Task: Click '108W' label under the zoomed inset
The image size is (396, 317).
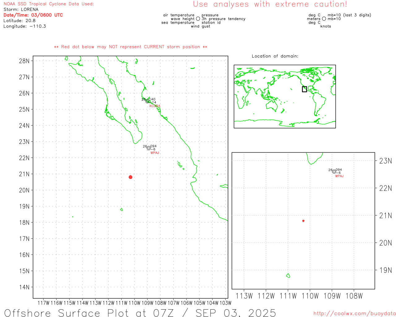Action: 354,296
